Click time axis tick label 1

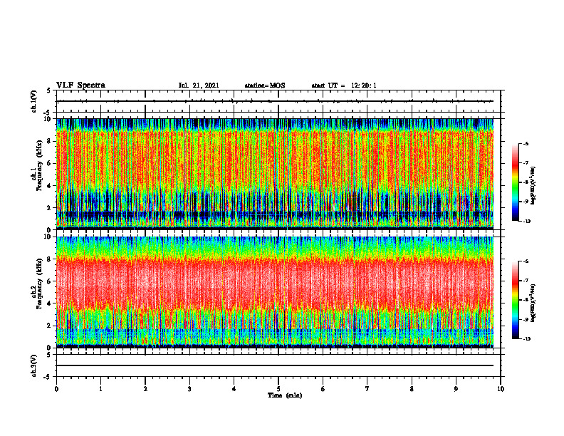pos(100,389)
